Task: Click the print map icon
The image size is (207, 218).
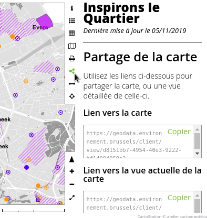Action: pos(72,59)
